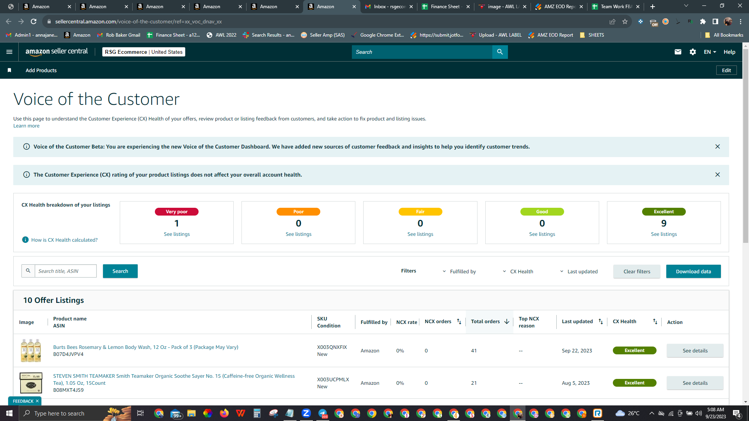Open Firefox from the taskbar
Image resolution: width=749 pixels, height=421 pixels.
tap(224, 413)
